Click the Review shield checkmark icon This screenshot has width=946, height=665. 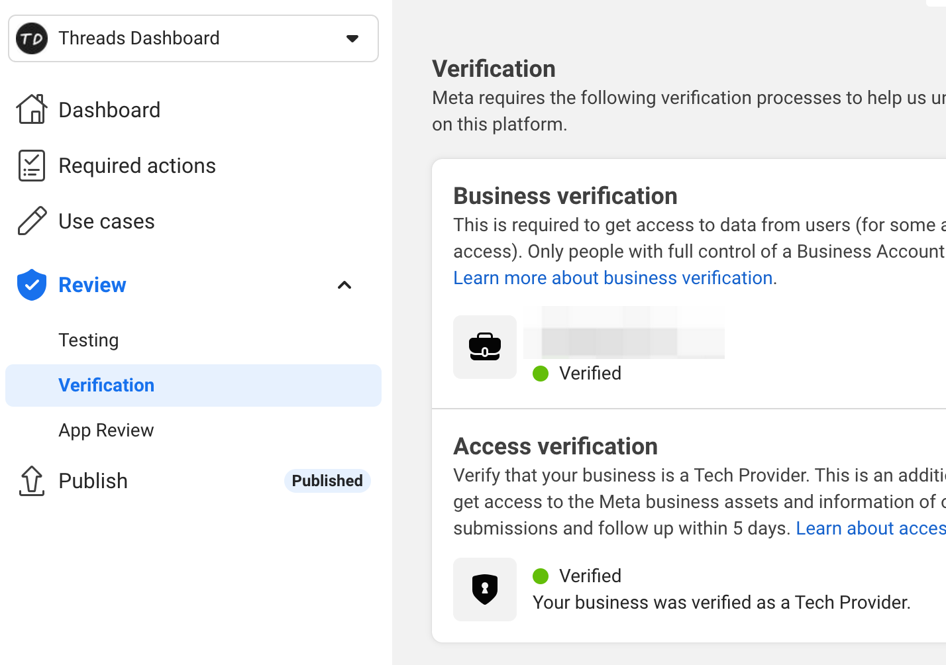coord(32,285)
